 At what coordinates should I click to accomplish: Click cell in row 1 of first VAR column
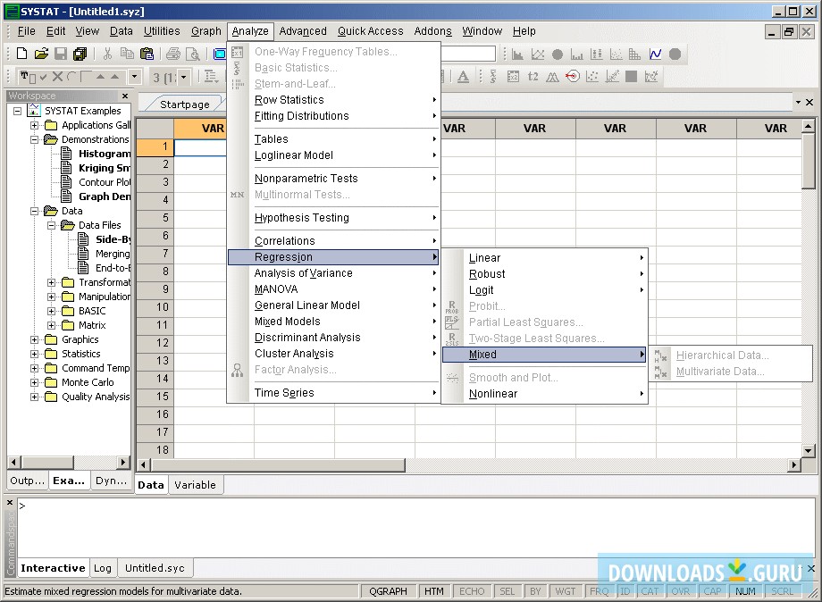pyautogui.click(x=213, y=147)
